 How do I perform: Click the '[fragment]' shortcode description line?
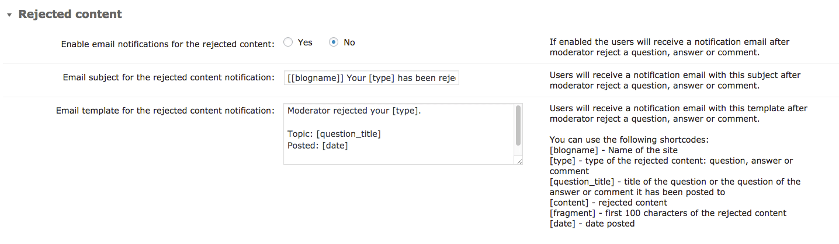coord(668,213)
